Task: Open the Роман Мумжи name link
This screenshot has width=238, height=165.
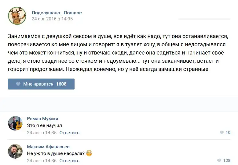Action: [42, 119]
